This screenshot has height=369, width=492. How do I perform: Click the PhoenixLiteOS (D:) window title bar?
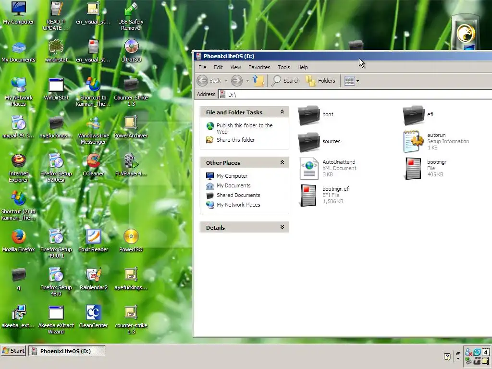(x=342, y=56)
